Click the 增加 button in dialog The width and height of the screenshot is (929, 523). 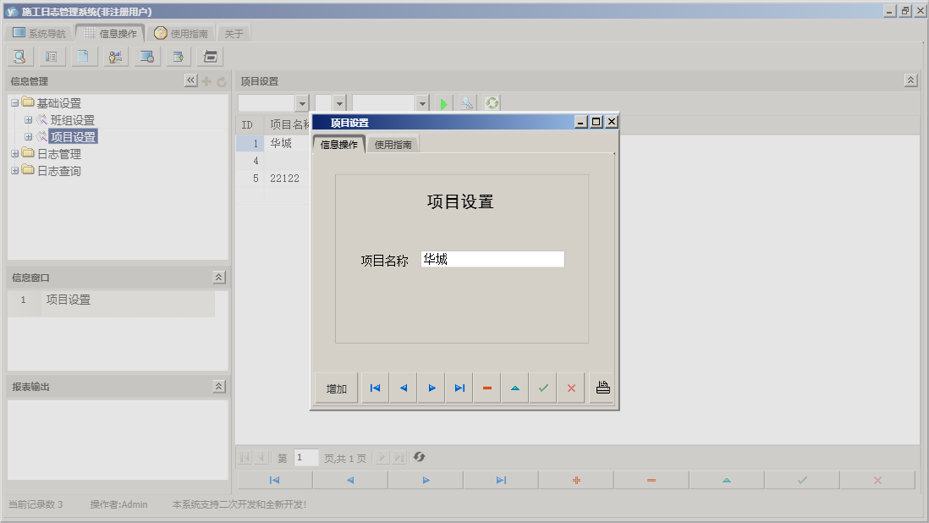click(x=336, y=387)
